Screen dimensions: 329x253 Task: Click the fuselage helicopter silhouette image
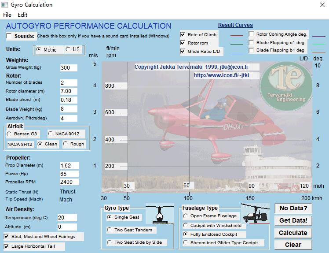pyautogui.click(x=255, y=214)
